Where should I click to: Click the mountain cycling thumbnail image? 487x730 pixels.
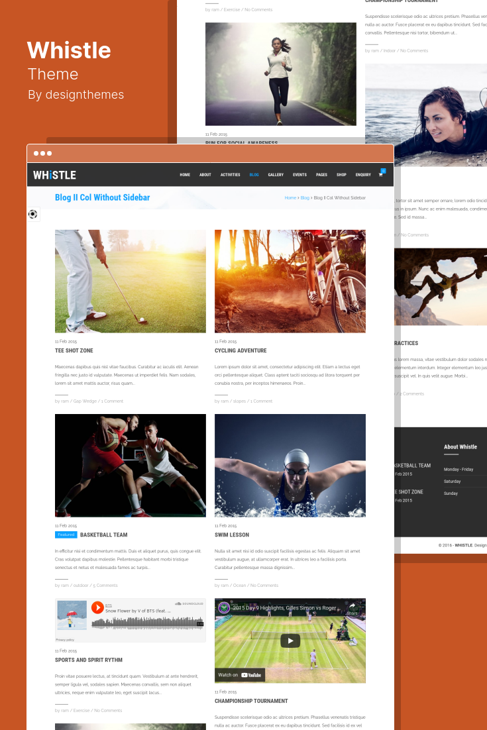(290, 281)
